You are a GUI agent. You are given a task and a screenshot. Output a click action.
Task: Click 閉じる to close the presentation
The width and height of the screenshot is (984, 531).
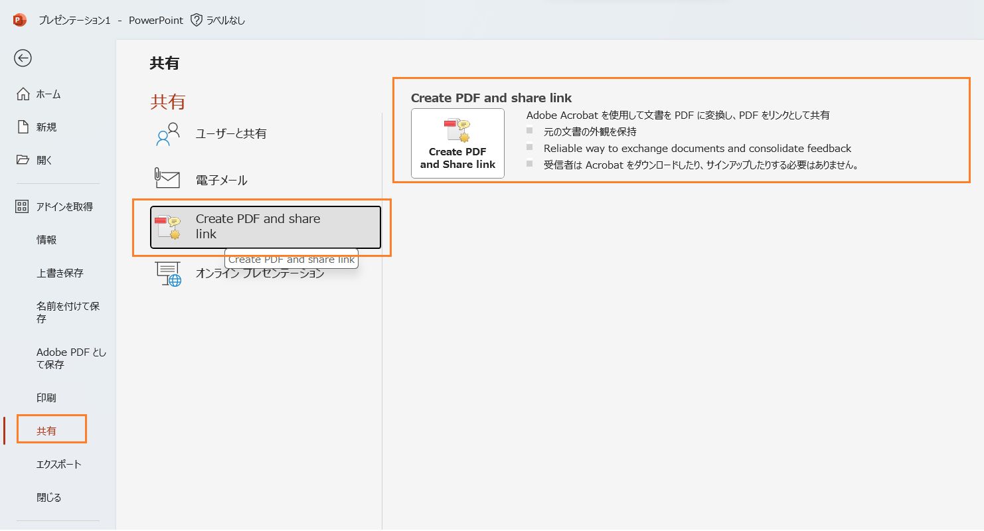(48, 496)
